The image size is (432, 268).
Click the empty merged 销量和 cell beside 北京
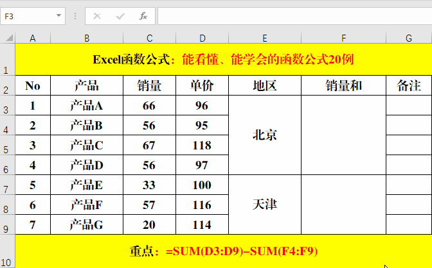coord(343,135)
